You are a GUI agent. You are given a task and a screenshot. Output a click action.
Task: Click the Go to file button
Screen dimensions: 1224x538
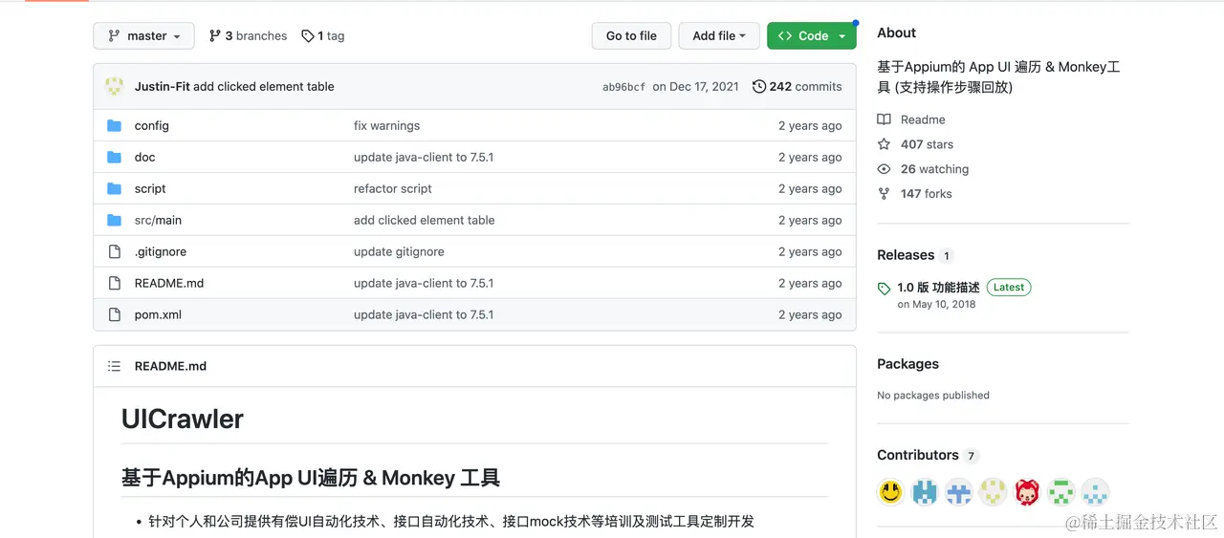(631, 35)
